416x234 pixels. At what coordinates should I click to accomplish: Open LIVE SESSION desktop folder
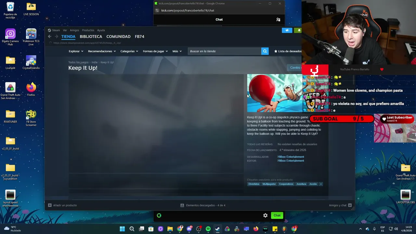(31, 9)
